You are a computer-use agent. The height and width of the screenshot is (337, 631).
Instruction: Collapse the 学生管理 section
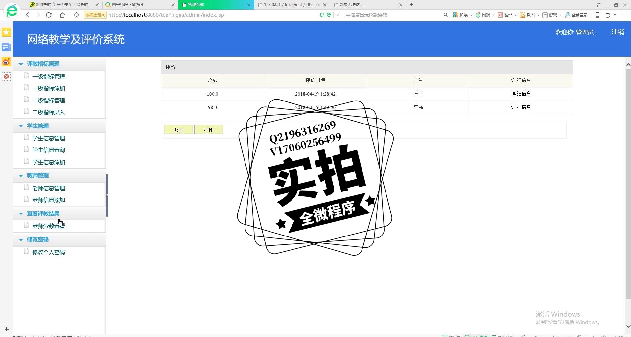coord(21,126)
